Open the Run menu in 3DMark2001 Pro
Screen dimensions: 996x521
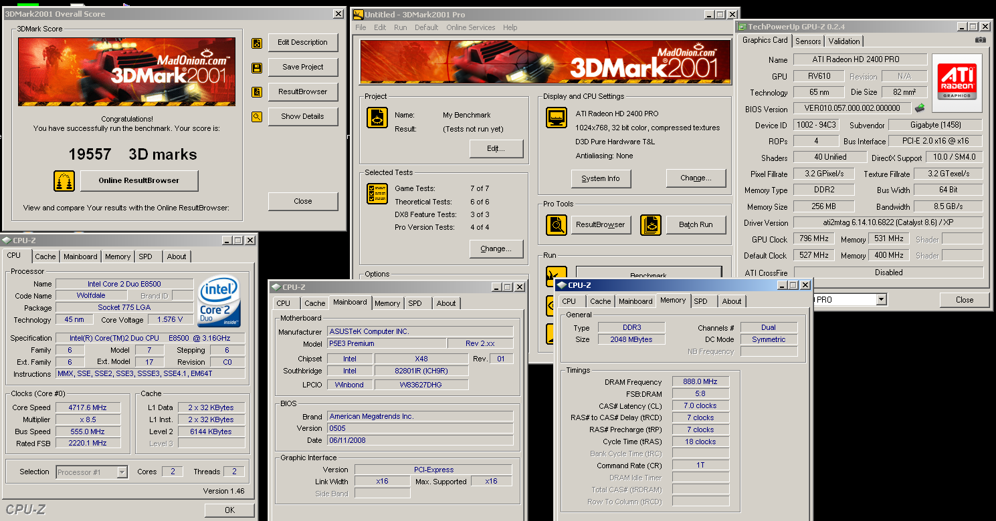point(400,27)
